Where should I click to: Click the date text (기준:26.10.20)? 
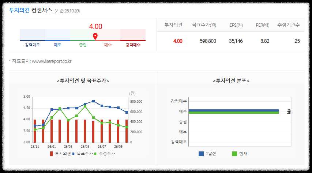(x=67, y=11)
